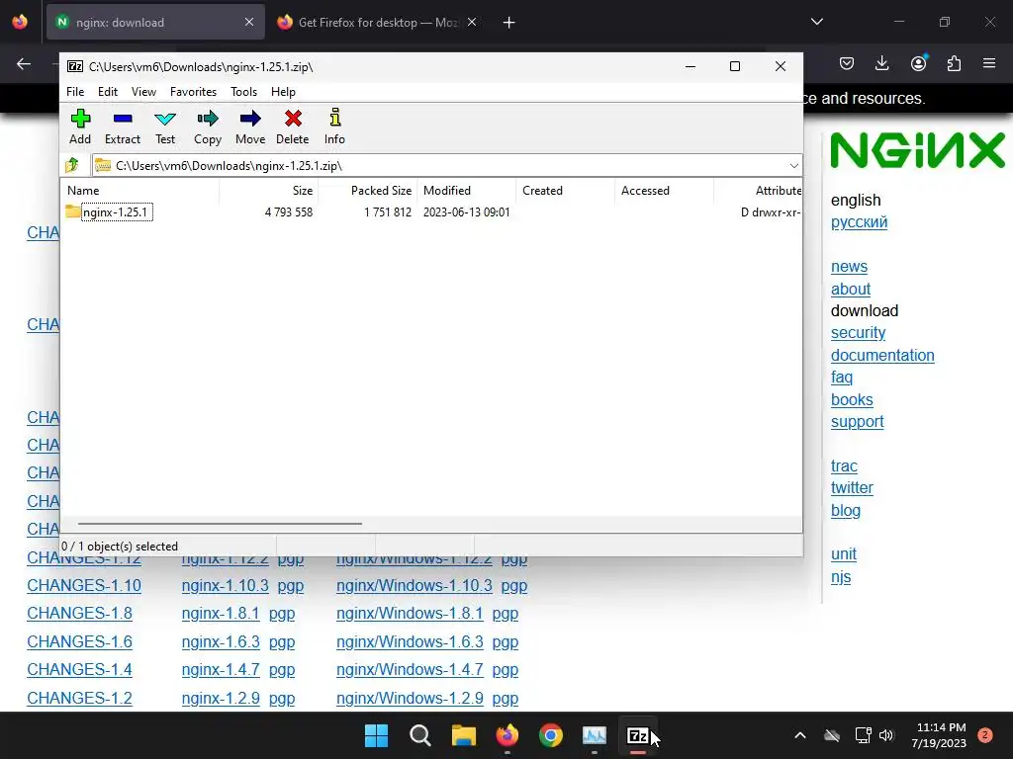
Task: Open the Pocket save icon in Firefox
Action: click(x=847, y=63)
